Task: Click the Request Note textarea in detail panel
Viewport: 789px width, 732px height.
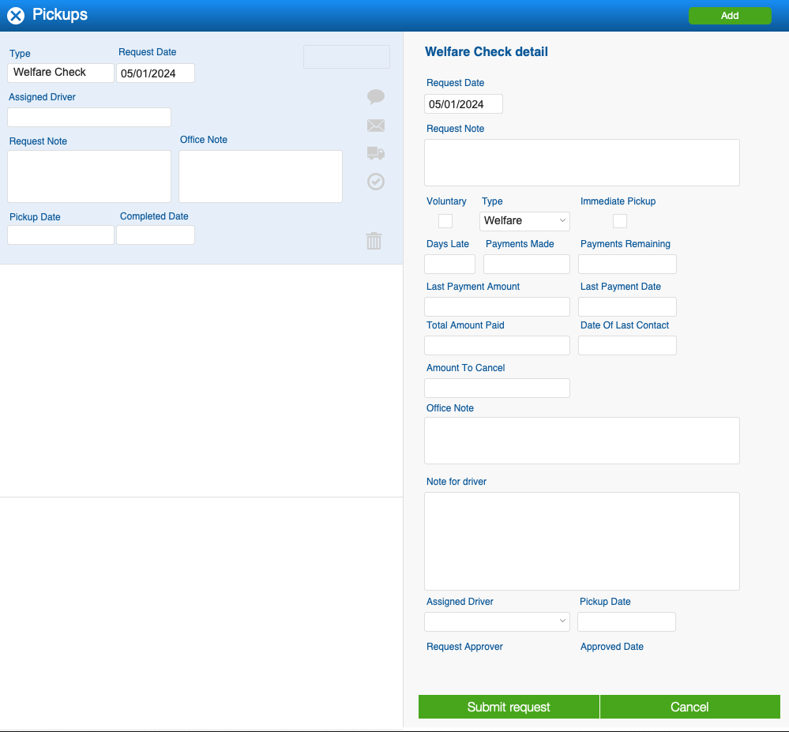Action: coord(582,163)
